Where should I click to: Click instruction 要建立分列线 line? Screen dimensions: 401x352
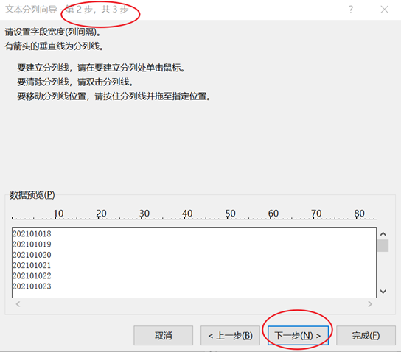coord(101,68)
